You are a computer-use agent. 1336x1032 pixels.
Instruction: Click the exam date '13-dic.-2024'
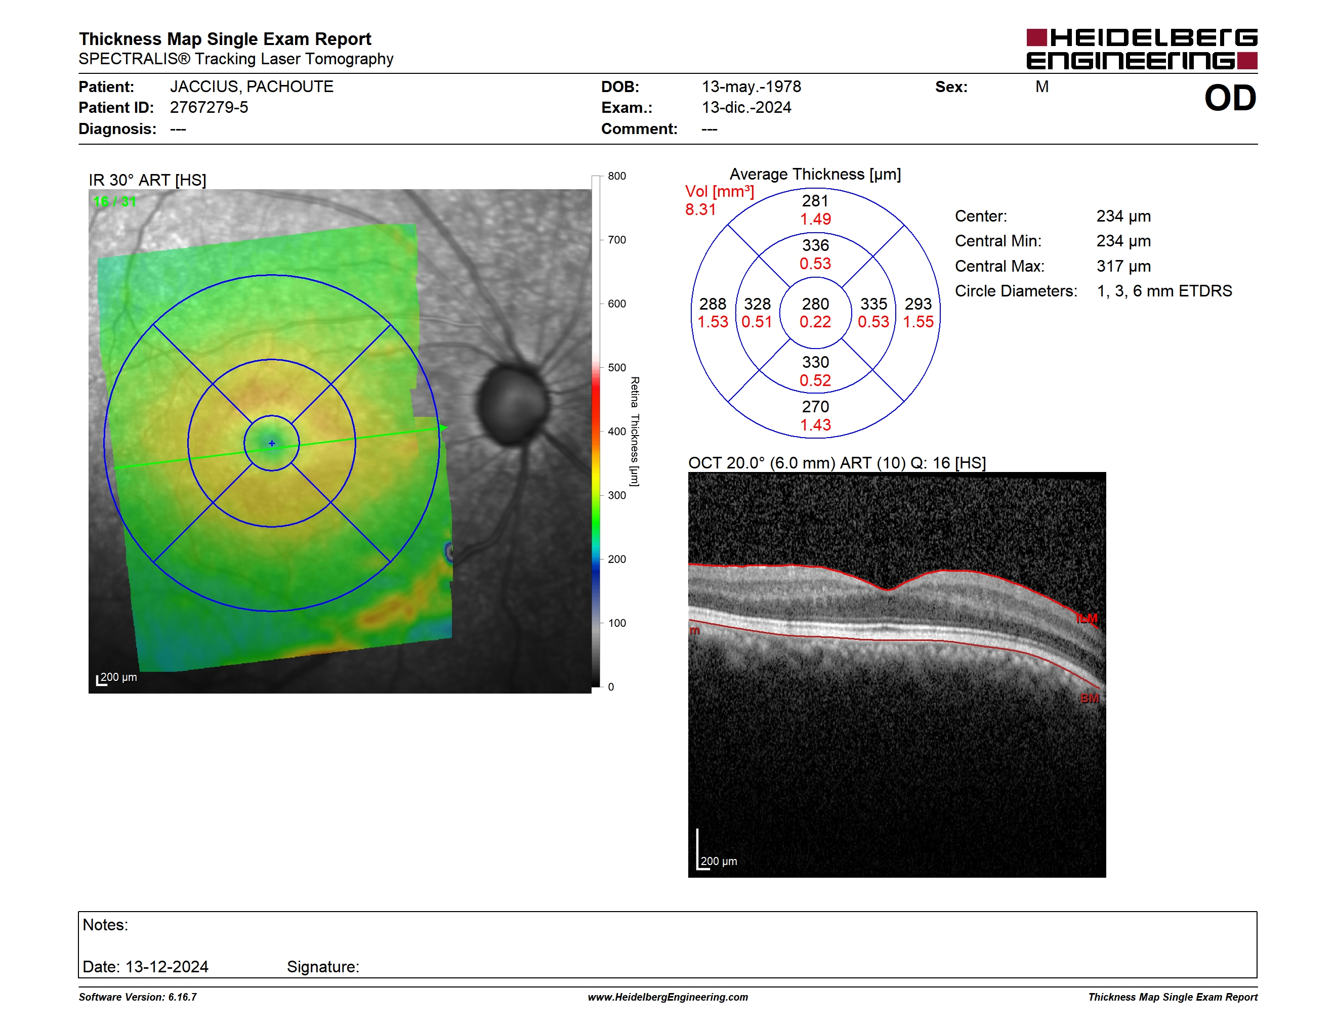pos(746,108)
